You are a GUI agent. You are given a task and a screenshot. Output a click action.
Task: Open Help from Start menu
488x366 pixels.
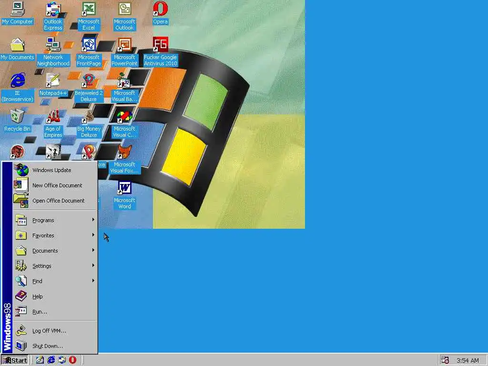click(x=55, y=296)
